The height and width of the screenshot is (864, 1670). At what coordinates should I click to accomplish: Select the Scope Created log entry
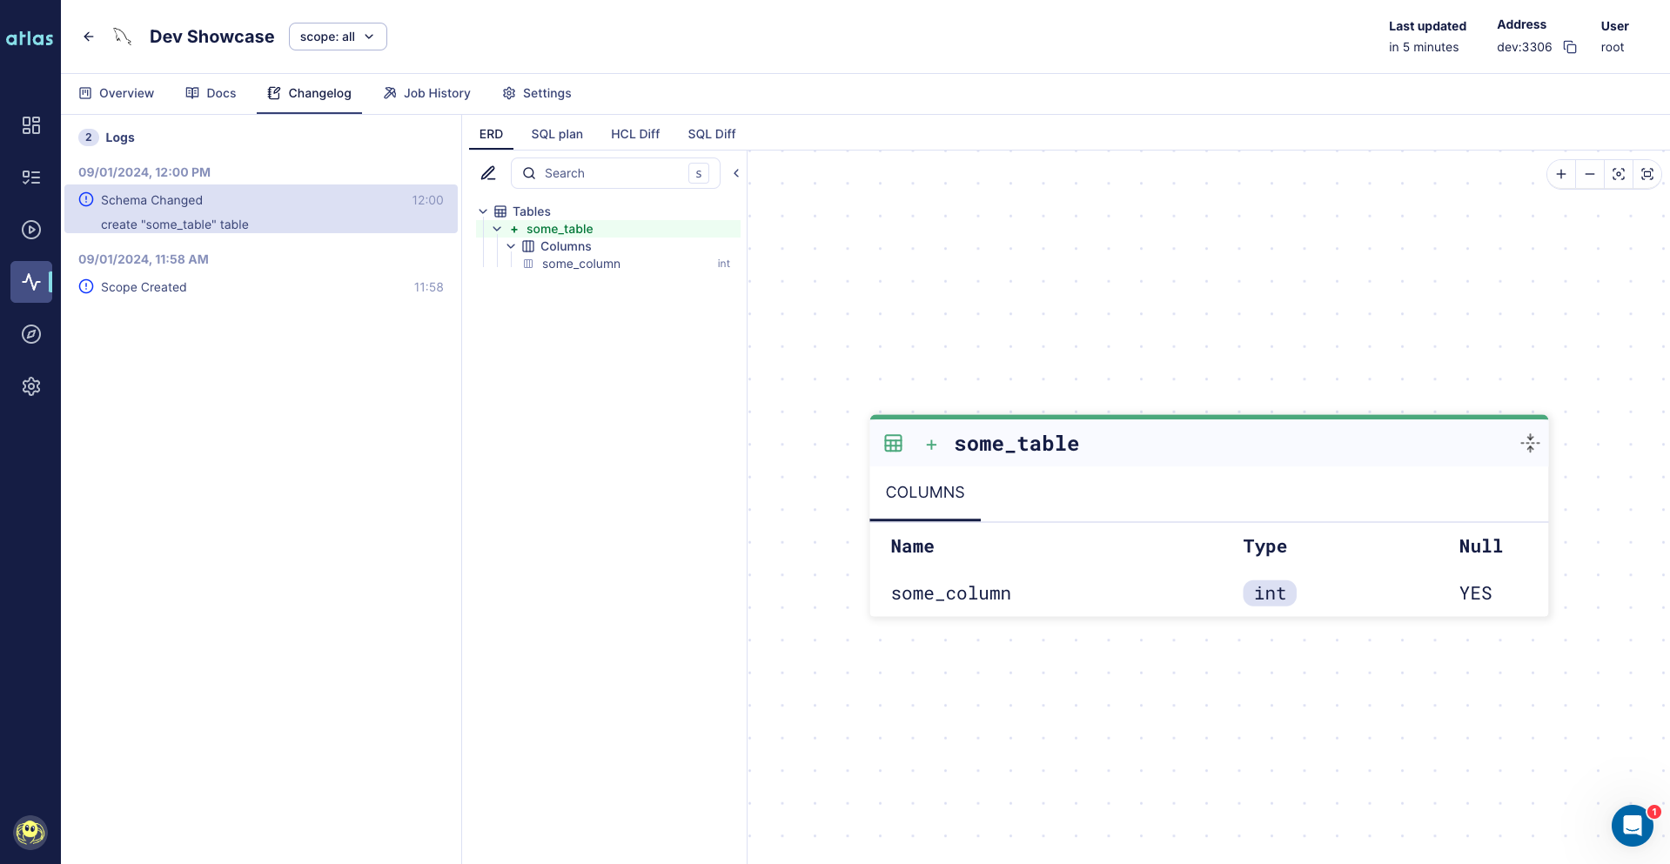144,287
